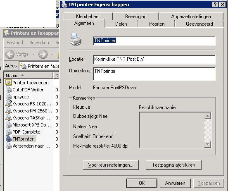The width and height of the screenshot is (228, 191).
Task: Click the 'Kleur: Ja' text
Action: pos(81,107)
